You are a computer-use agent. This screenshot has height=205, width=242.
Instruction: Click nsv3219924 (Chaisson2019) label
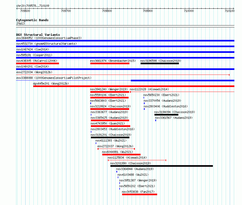point(110,106)
